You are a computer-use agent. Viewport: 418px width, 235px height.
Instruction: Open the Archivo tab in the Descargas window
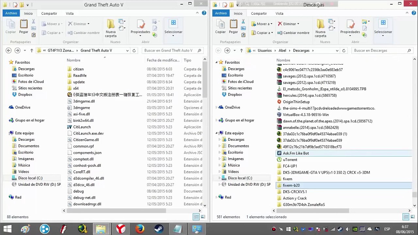[x=221, y=13]
